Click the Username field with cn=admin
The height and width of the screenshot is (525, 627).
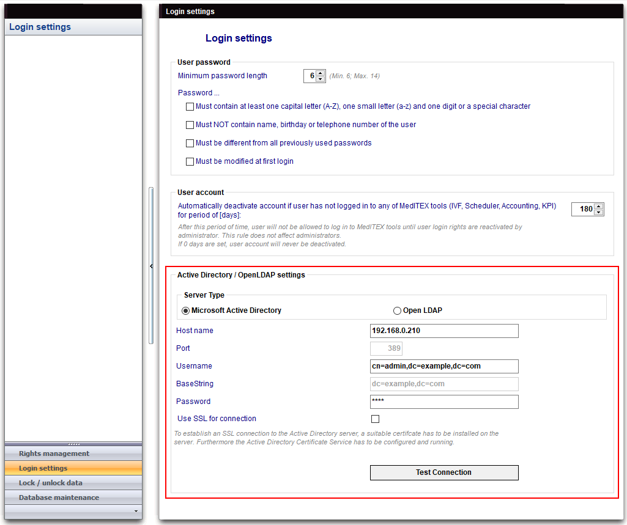444,366
